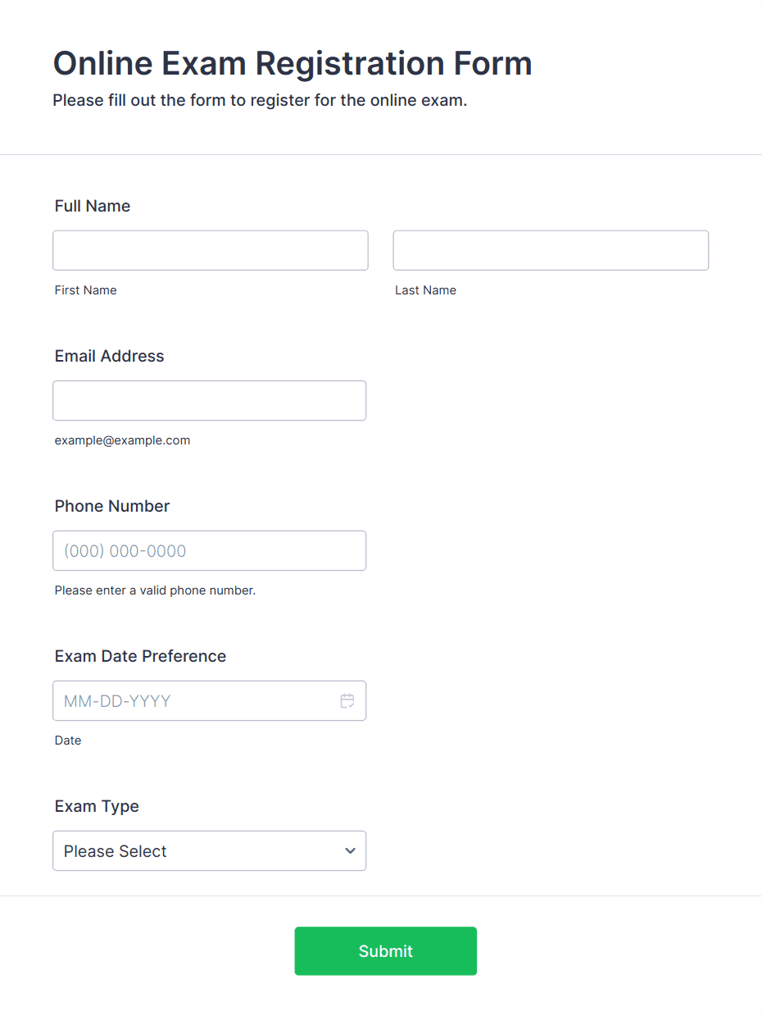Focus the First Name input box
762x1016 pixels.
pyautogui.click(x=211, y=250)
